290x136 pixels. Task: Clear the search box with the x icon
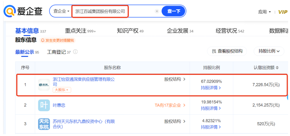click(157, 12)
